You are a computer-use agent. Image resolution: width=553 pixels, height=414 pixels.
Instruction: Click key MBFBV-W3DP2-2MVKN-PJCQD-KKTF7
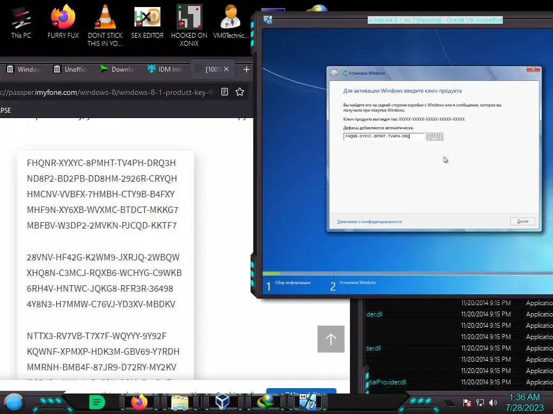(x=102, y=225)
